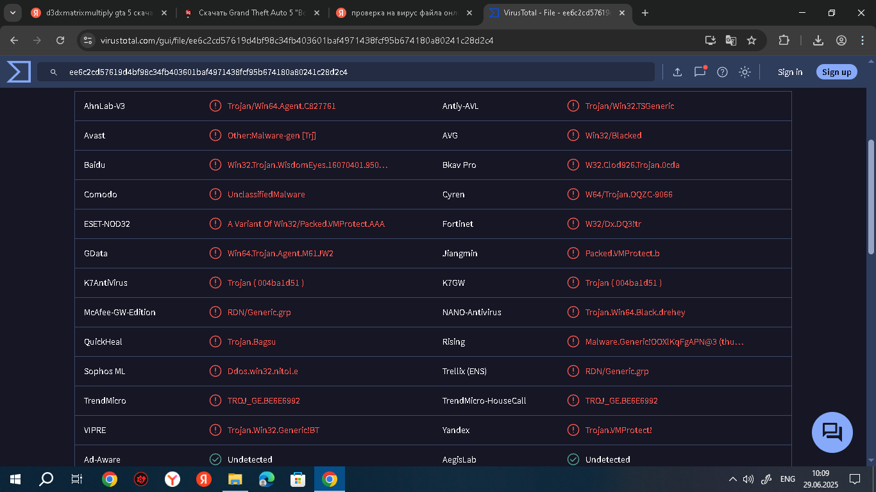Click the upload file icon in VirusTotal header
Image resolution: width=876 pixels, height=492 pixels.
[677, 72]
